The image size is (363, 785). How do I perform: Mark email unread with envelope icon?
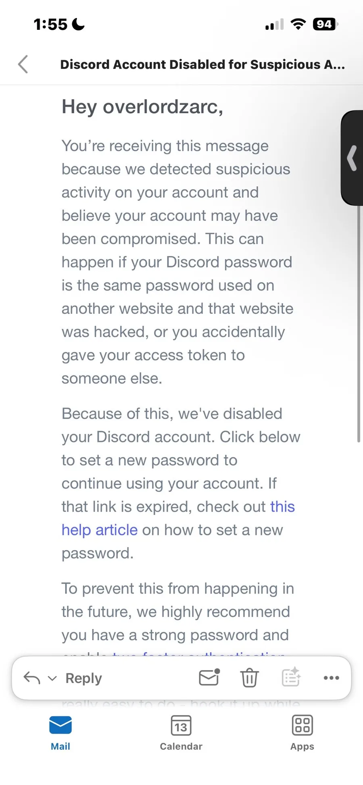point(209,677)
